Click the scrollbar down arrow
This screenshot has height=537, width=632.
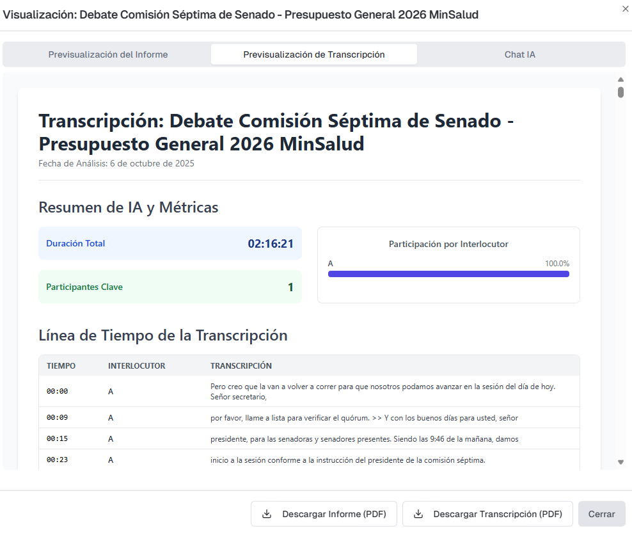pos(620,461)
